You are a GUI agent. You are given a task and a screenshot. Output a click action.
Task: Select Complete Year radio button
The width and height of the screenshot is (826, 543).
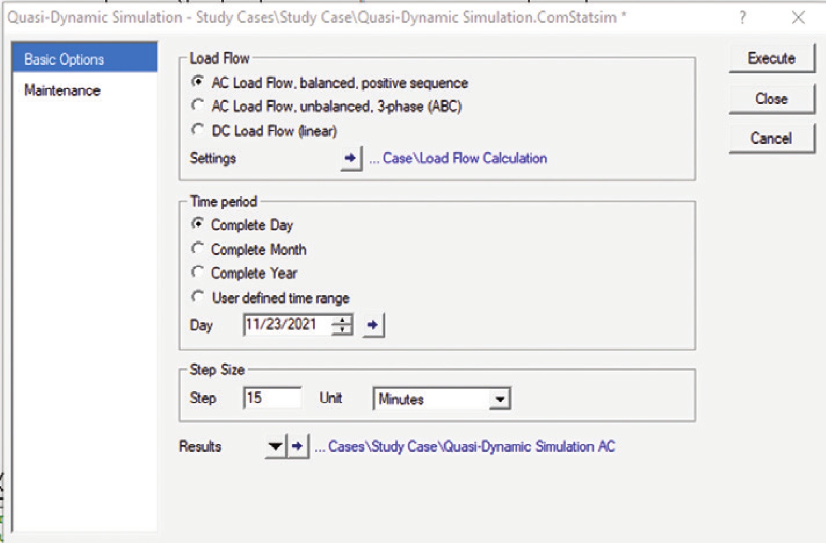tap(198, 273)
